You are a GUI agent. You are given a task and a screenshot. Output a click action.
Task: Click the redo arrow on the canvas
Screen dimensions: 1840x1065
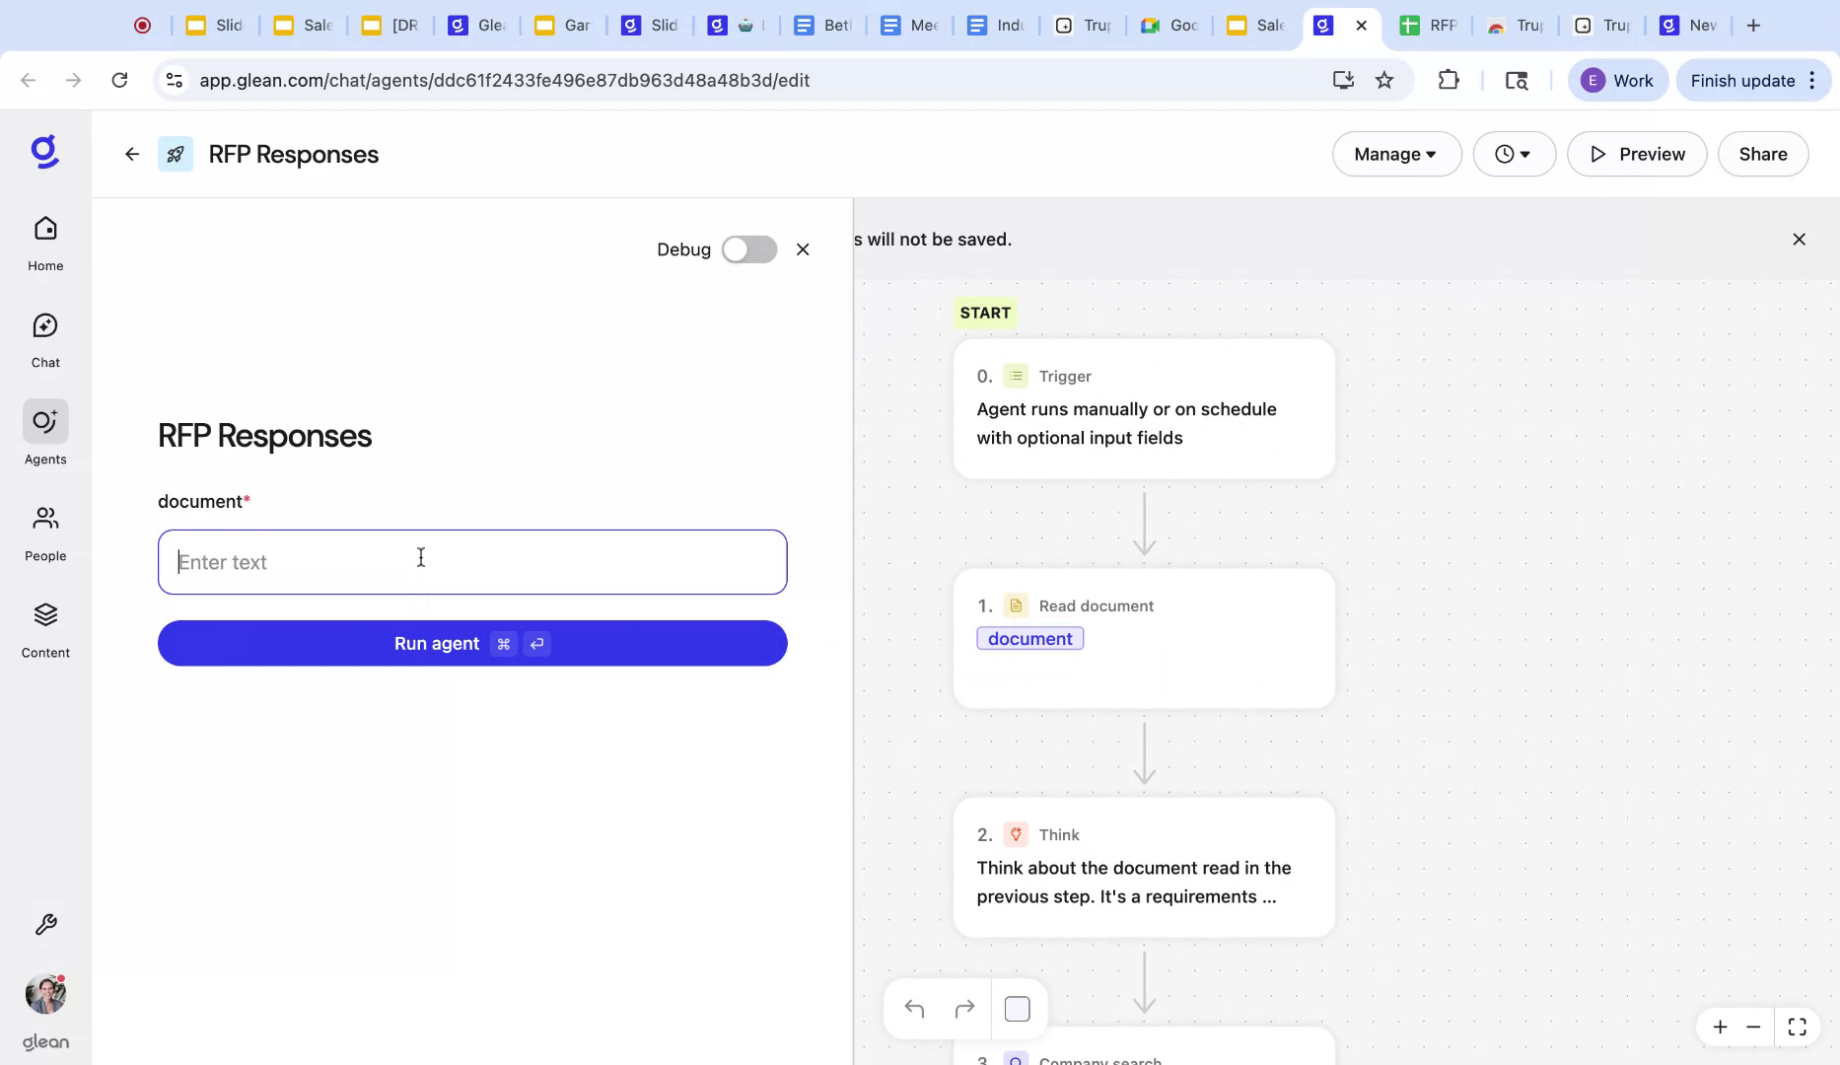(x=964, y=1008)
